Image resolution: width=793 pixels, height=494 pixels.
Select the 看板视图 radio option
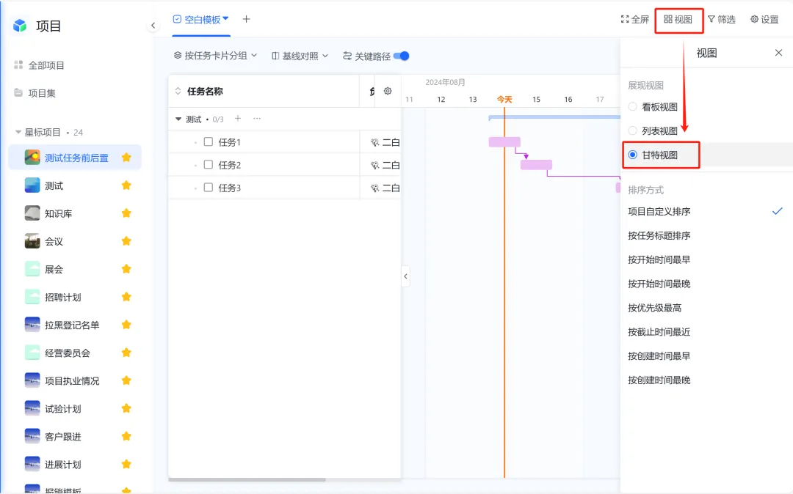pyautogui.click(x=633, y=106)
